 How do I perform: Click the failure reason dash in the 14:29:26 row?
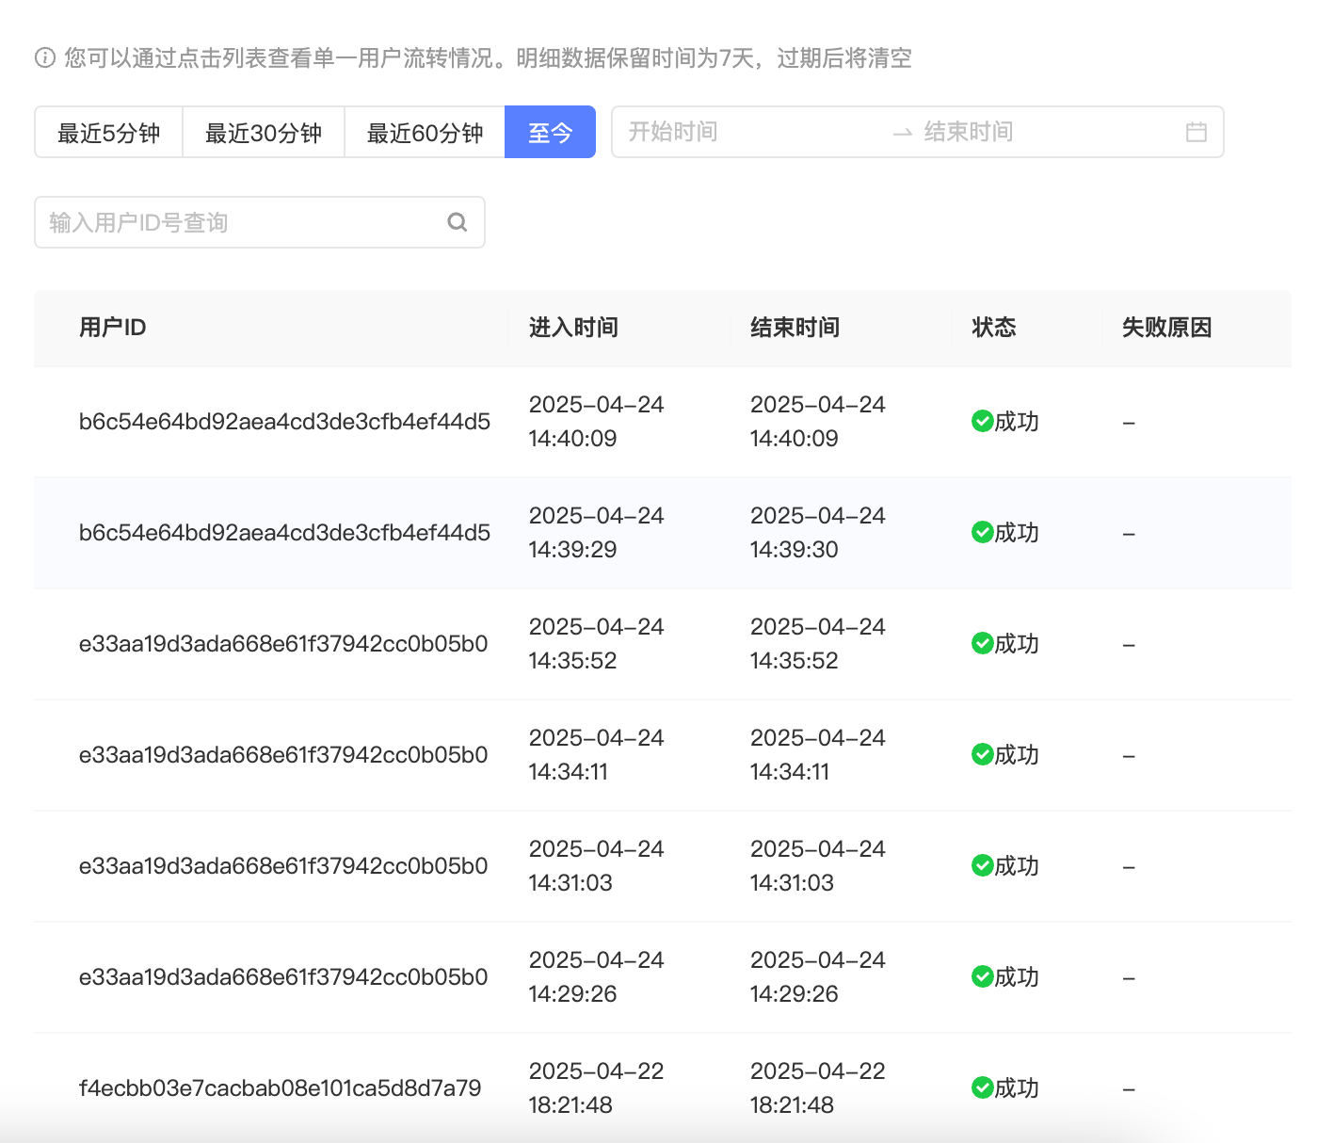(1129, 978)
